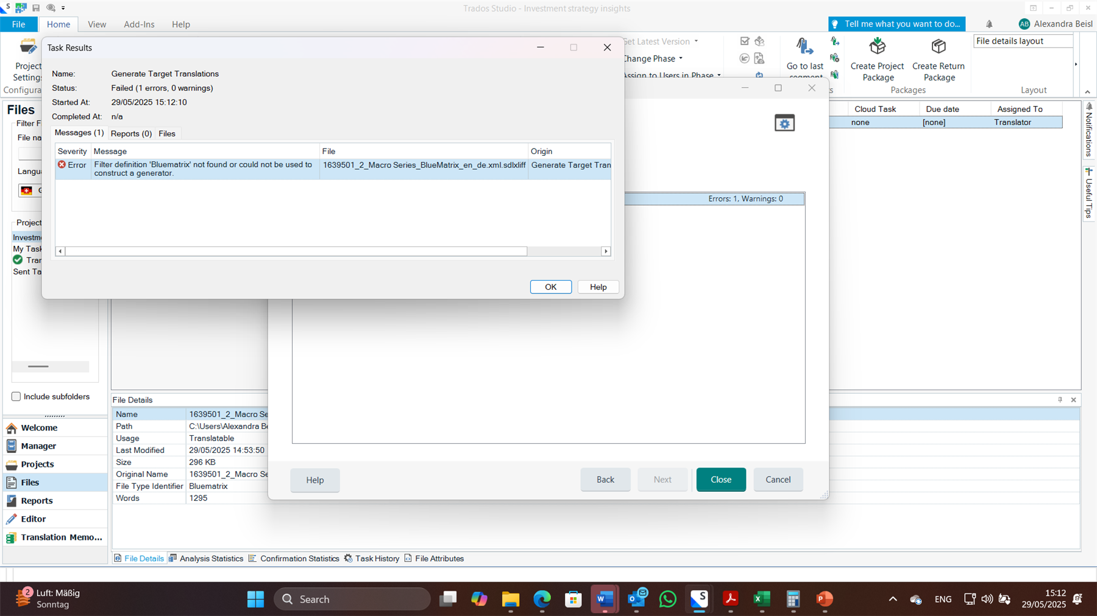1097x616 pixels.
Task: Click the left scroll arrow in messages list
Action: tap(60, 251)
